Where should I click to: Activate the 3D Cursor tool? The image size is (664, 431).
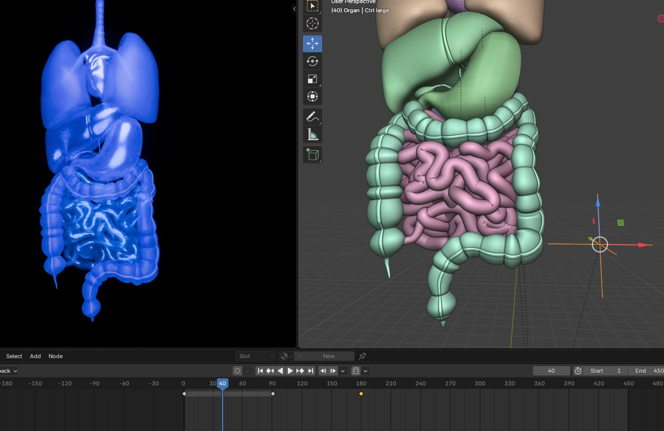click(x=312, y=24)
